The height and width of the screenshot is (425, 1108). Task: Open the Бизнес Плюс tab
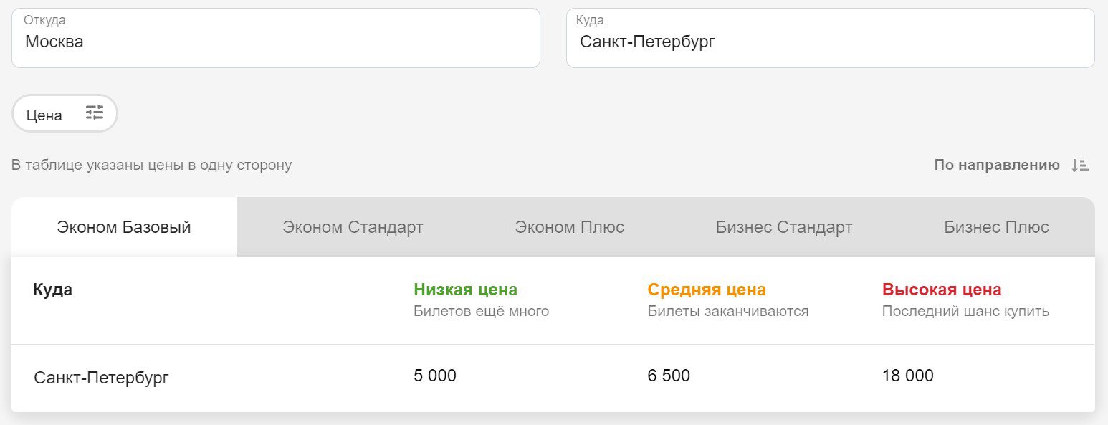pyautogui.click(x=996, y=227)
